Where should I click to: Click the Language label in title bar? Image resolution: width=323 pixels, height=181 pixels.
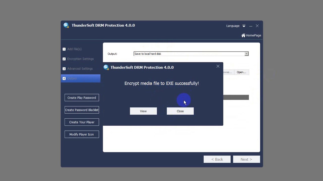(x=233, y=26)
